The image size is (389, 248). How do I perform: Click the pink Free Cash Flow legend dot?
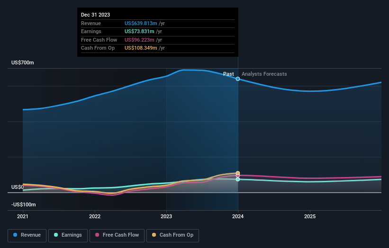[97, 235]
